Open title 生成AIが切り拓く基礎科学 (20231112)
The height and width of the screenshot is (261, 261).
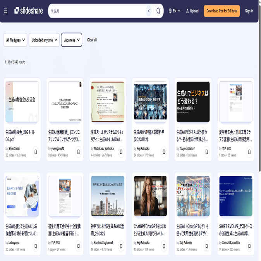pos(149,136)
